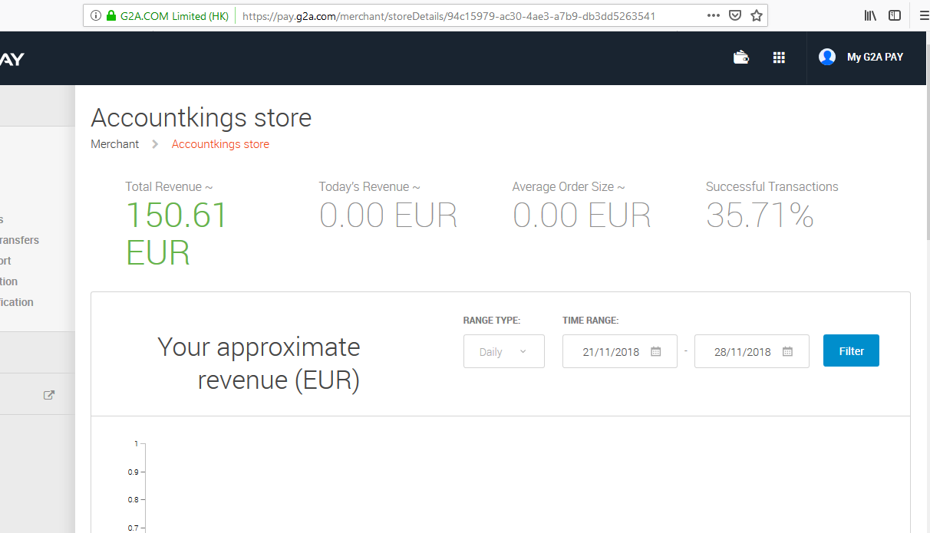Open the apps grid menu icon

[779, 58]
